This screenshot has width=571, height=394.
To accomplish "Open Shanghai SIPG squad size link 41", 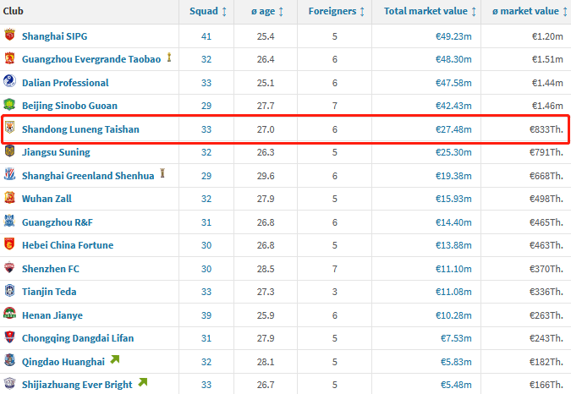I will click(206, 36).
